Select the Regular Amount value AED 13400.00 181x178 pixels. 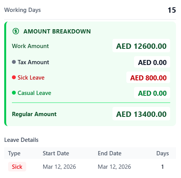coord(141,114)
